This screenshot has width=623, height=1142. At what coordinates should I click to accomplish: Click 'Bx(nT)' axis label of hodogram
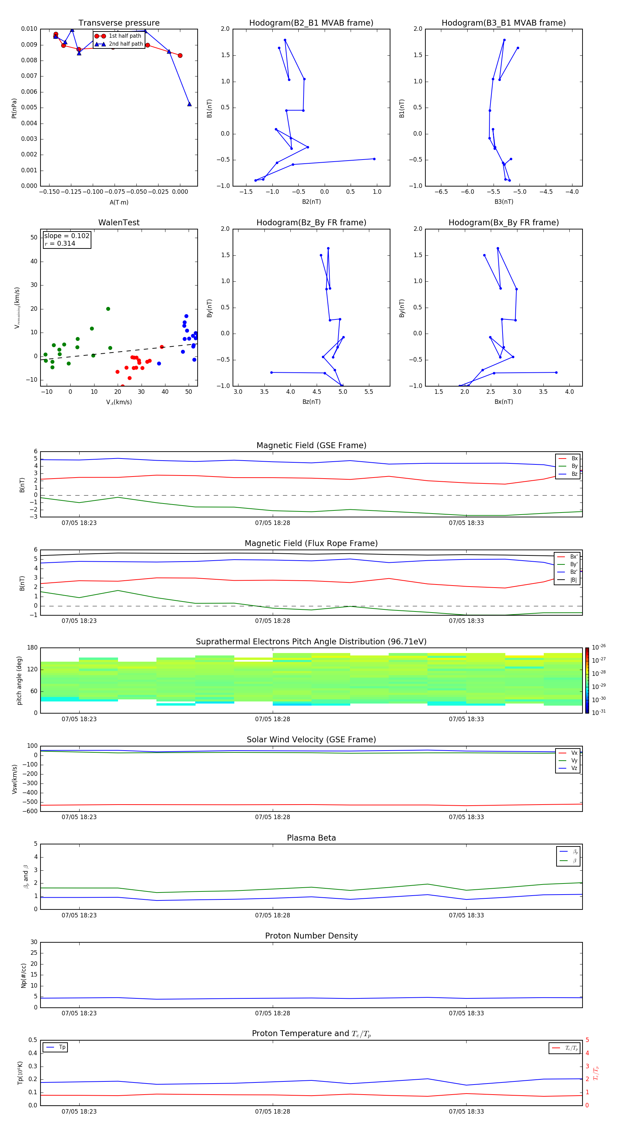pos(504,402)
